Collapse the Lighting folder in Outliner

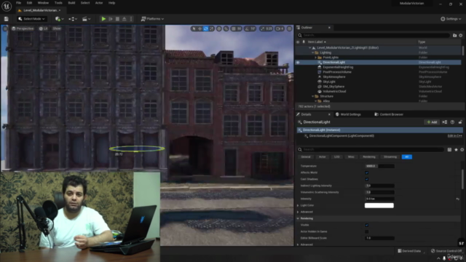[x=313, y=52]
